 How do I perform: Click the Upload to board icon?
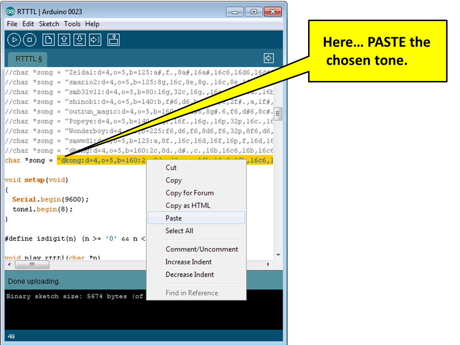95,40
